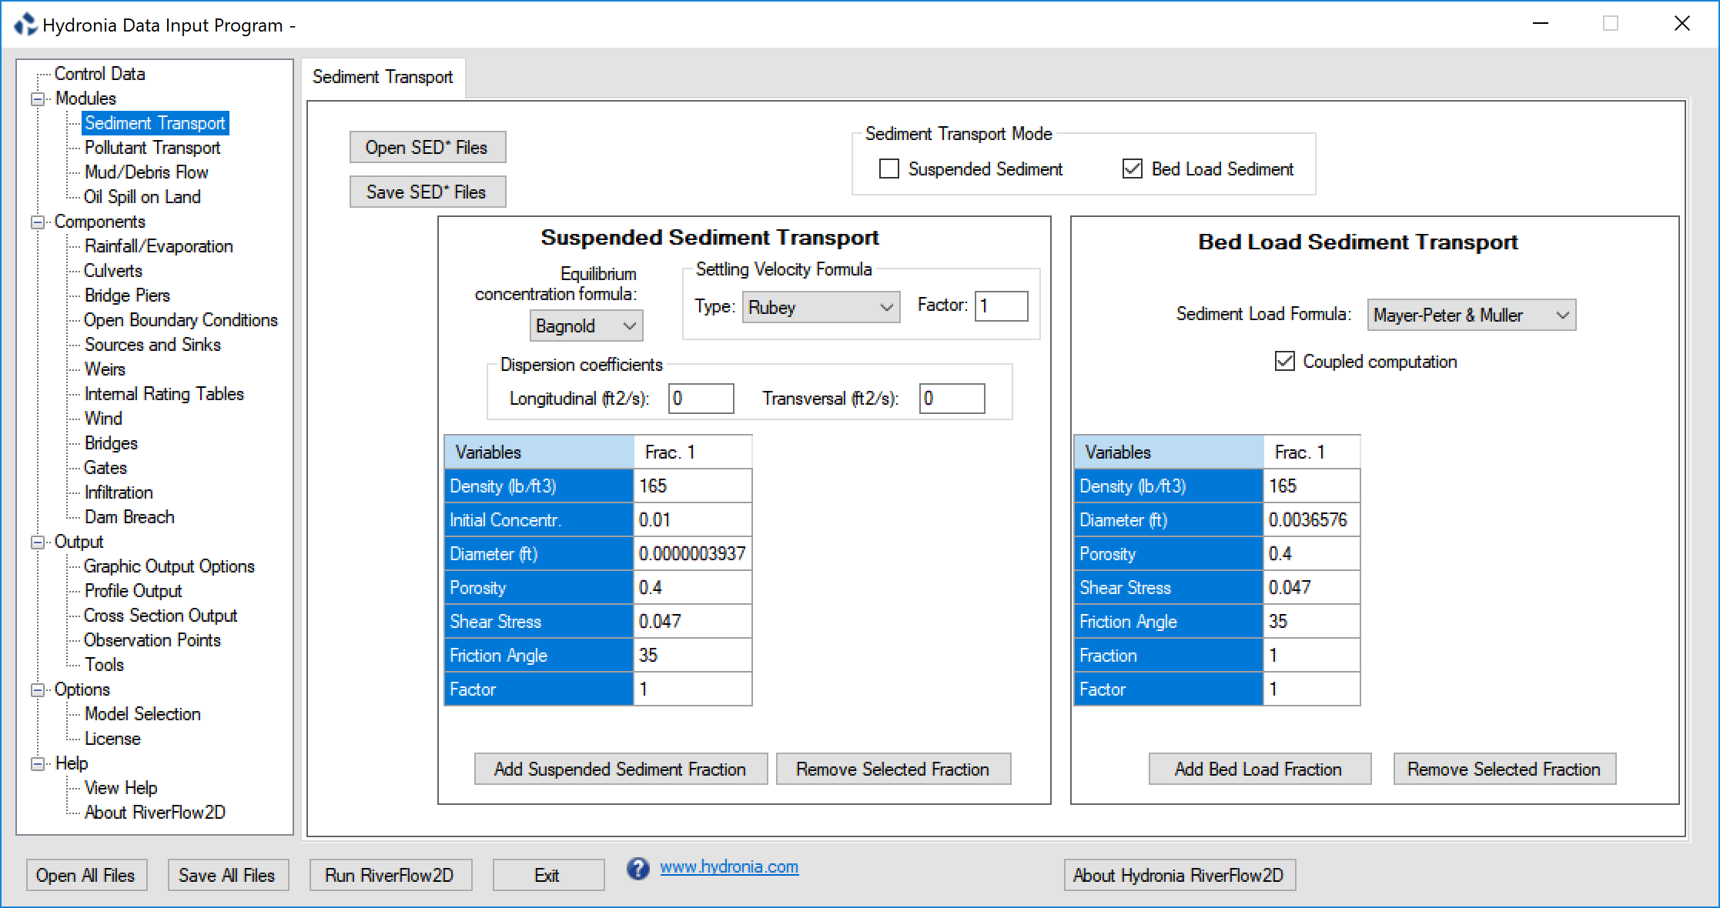The image size is (1720, 908).
Task: Collapse the Options tree node
Action: coord(38,689)
